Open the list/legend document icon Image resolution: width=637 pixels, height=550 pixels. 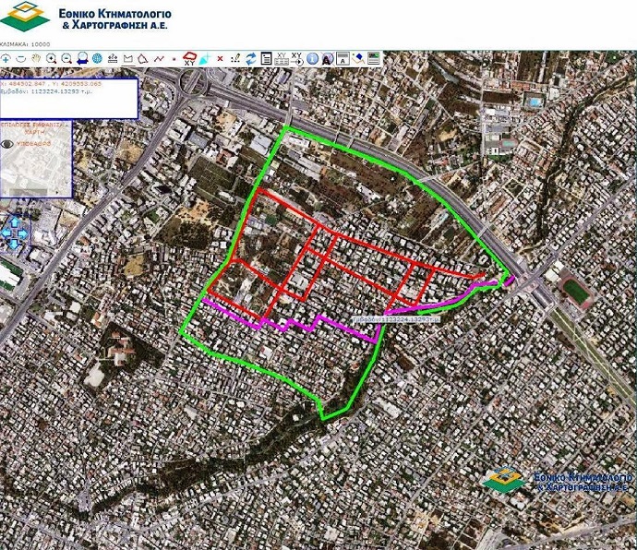pyautogui.click(x=266, y=58)
